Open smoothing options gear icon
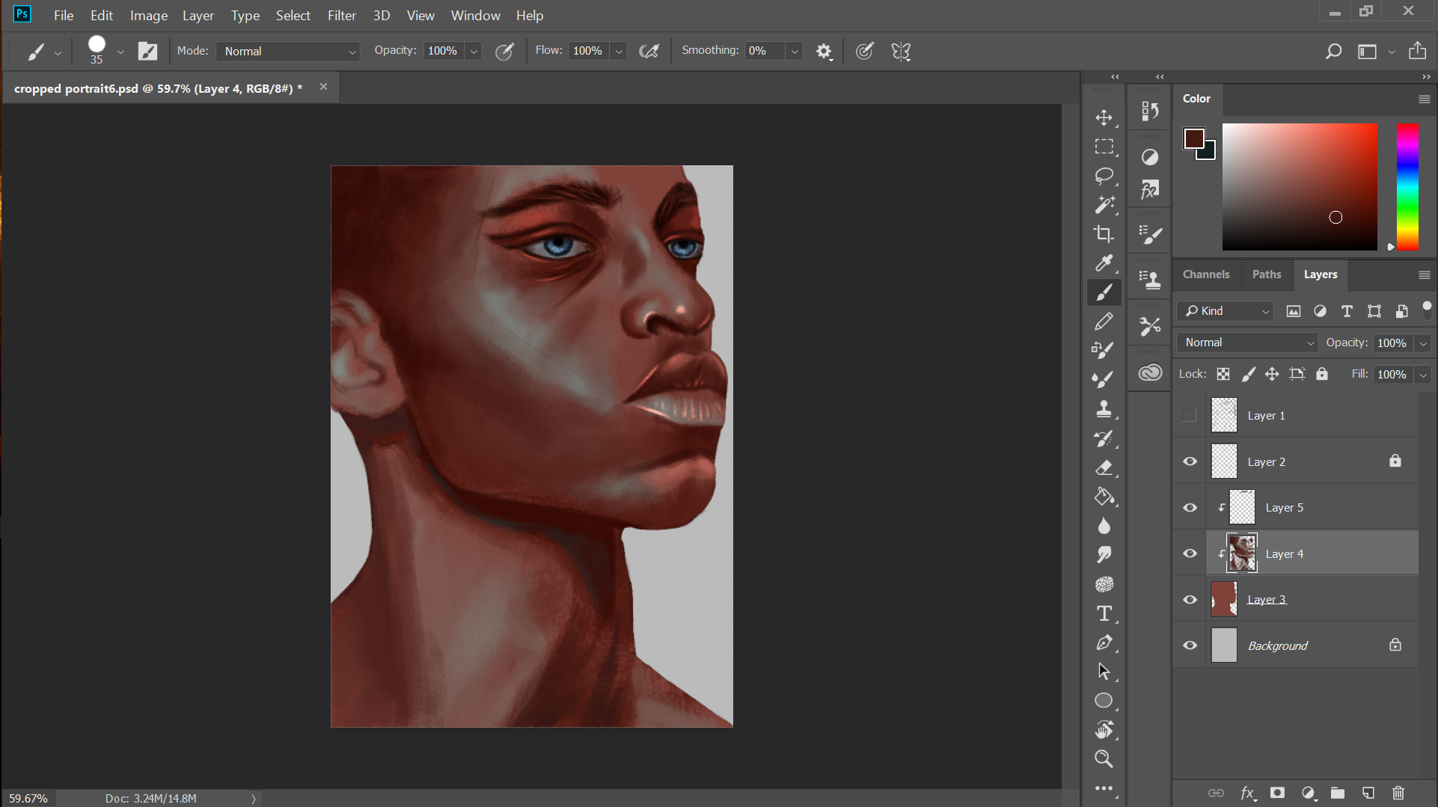This screenshot has height=807, width=1438. (824, 52)
